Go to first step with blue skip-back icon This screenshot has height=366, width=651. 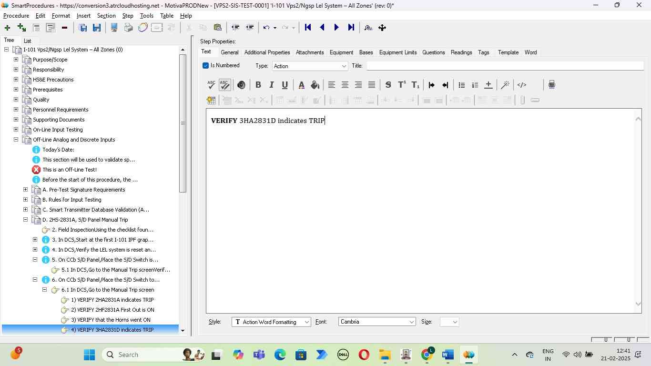coord(308,28)
